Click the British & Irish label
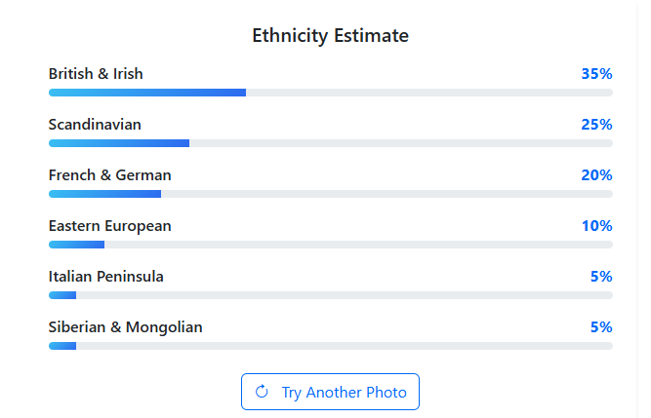The height and width of the screenshot is (418, 651). (x=96, y=74)
